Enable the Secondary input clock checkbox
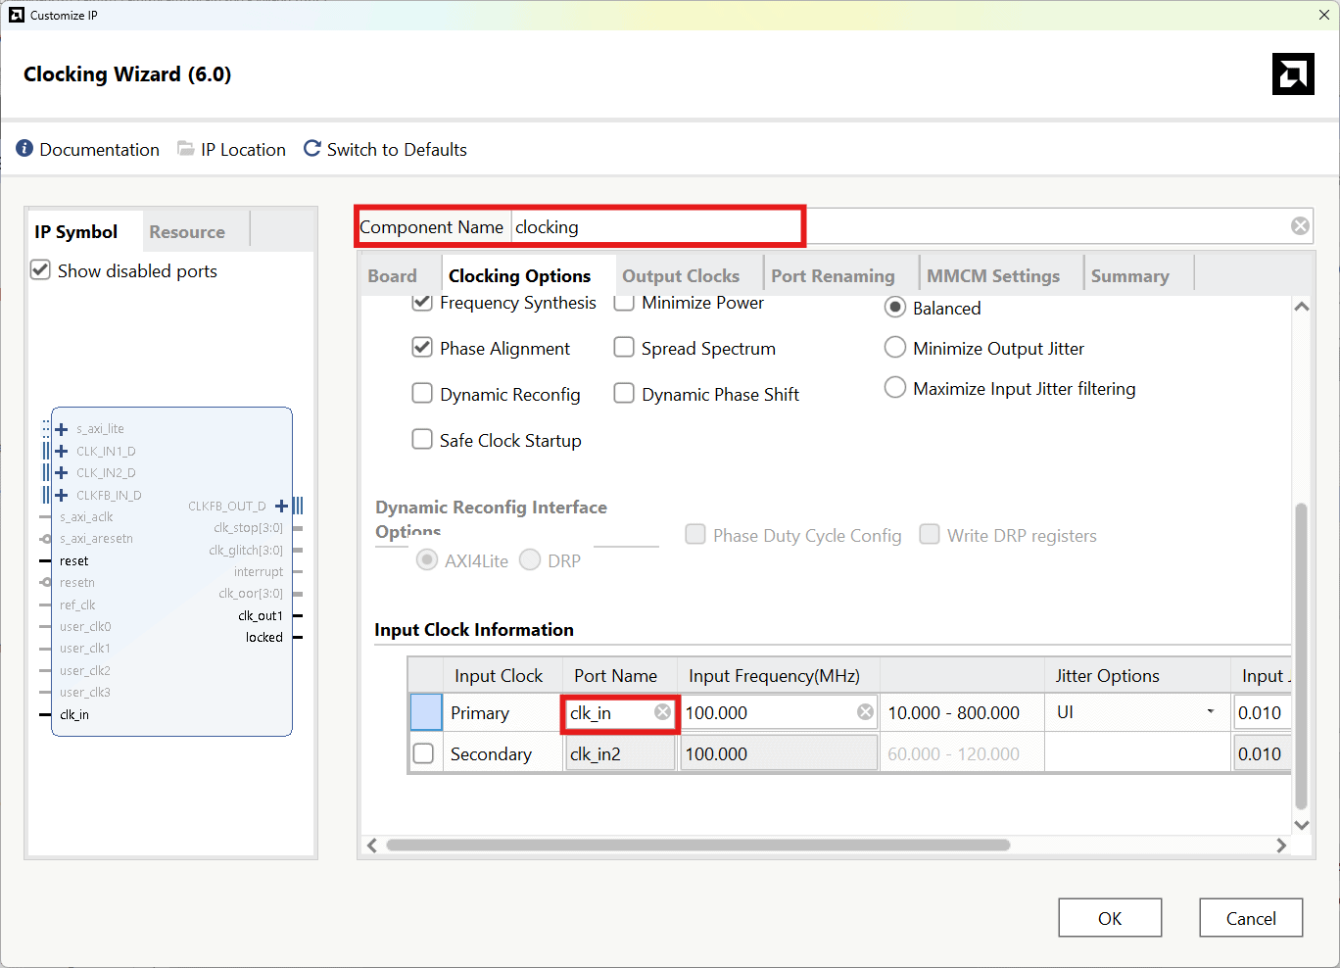The height and width of the screenshot is (968, 1340). pyautogui.click(x=423, y=753)
